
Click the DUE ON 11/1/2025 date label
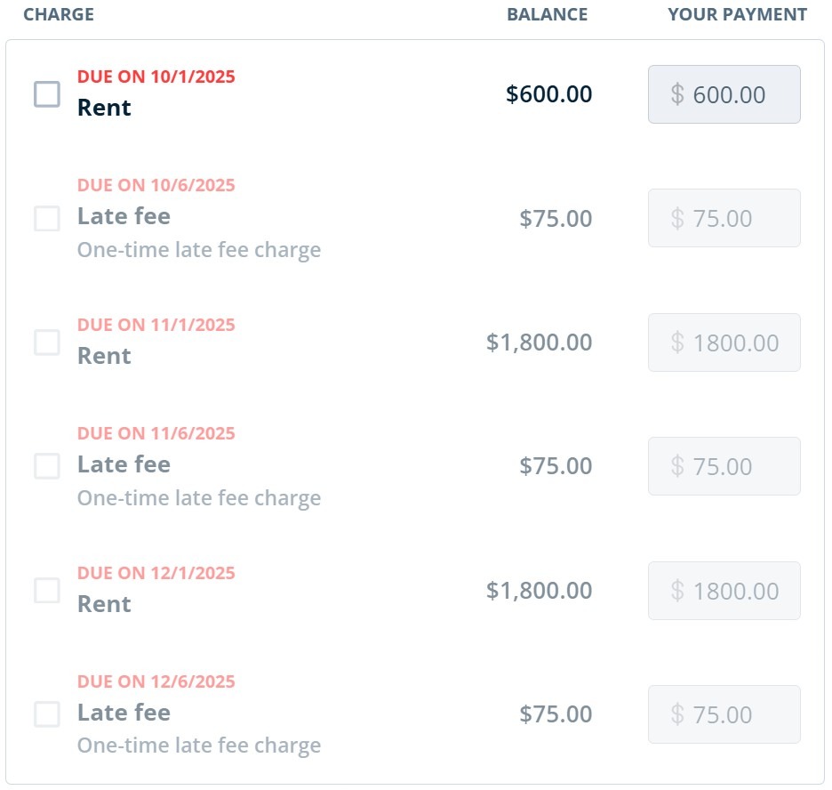point(156,325)
